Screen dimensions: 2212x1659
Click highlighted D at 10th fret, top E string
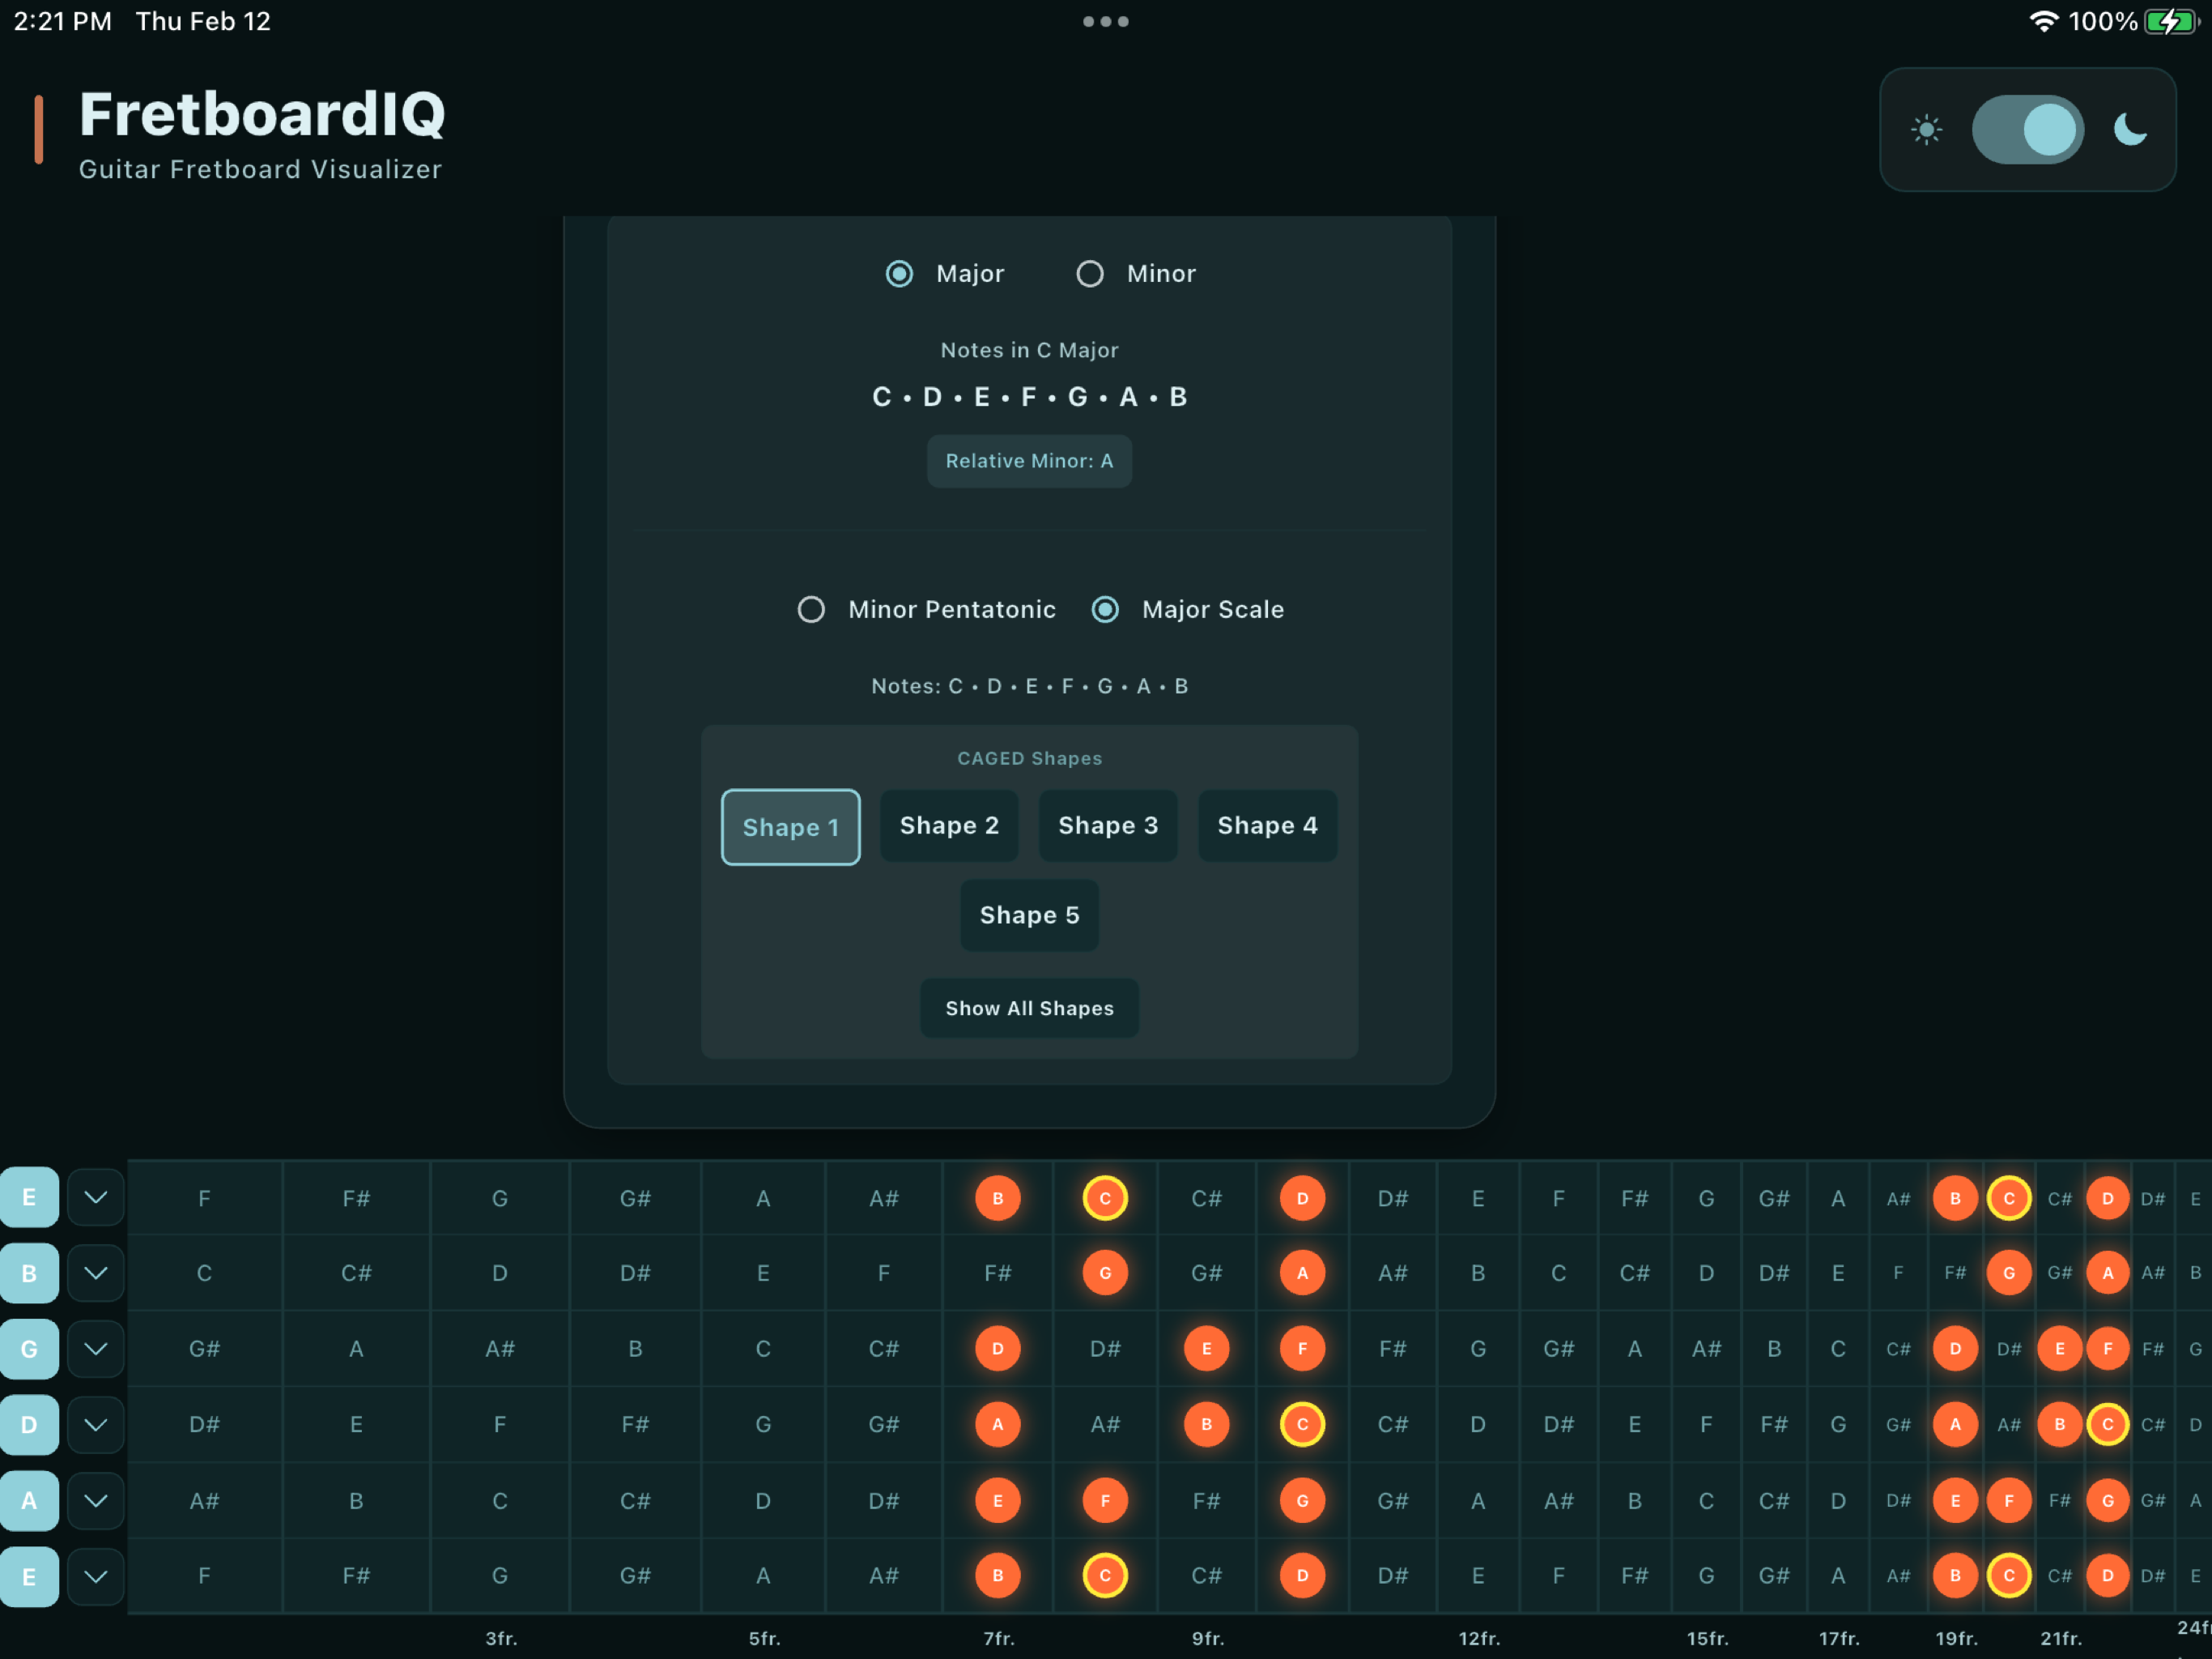point(1302,1199)
